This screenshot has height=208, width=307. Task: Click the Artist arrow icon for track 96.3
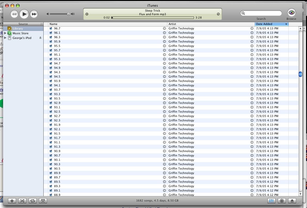coord(252,37)
